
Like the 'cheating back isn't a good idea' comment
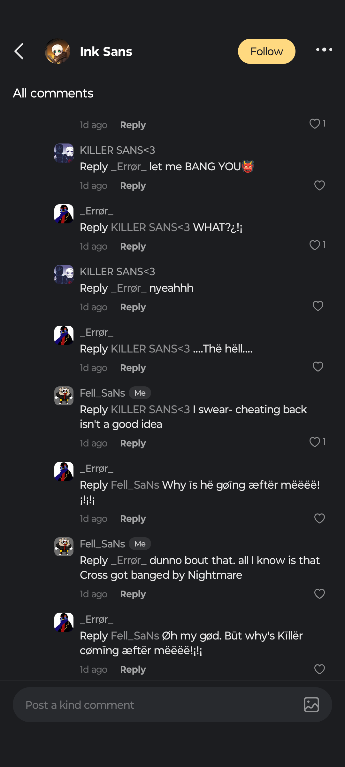(315, 442)
